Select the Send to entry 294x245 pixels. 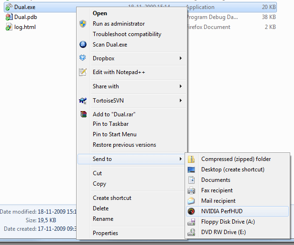click(x=132, y=159)
